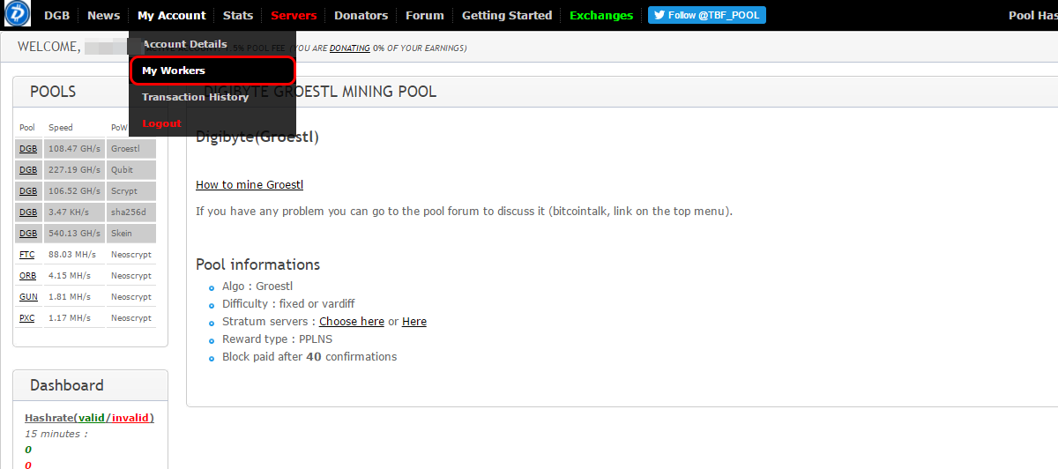Viewport: 1058px width, 469px height.
Task: Click the Skein PoW cell
Action: [131, 234]
